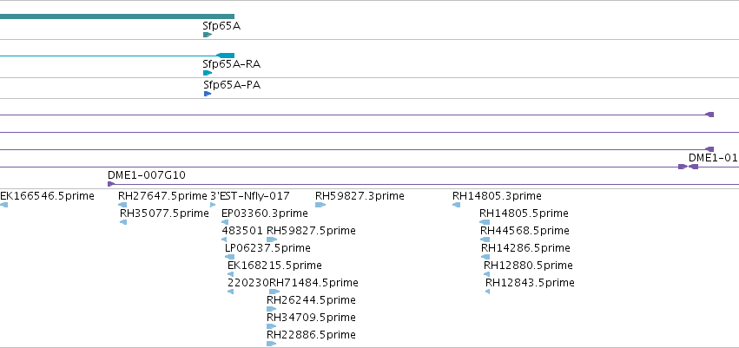Click the DME1-007G10 label
Viewport: 739px width, 348px height.
[x=147, y=175]
